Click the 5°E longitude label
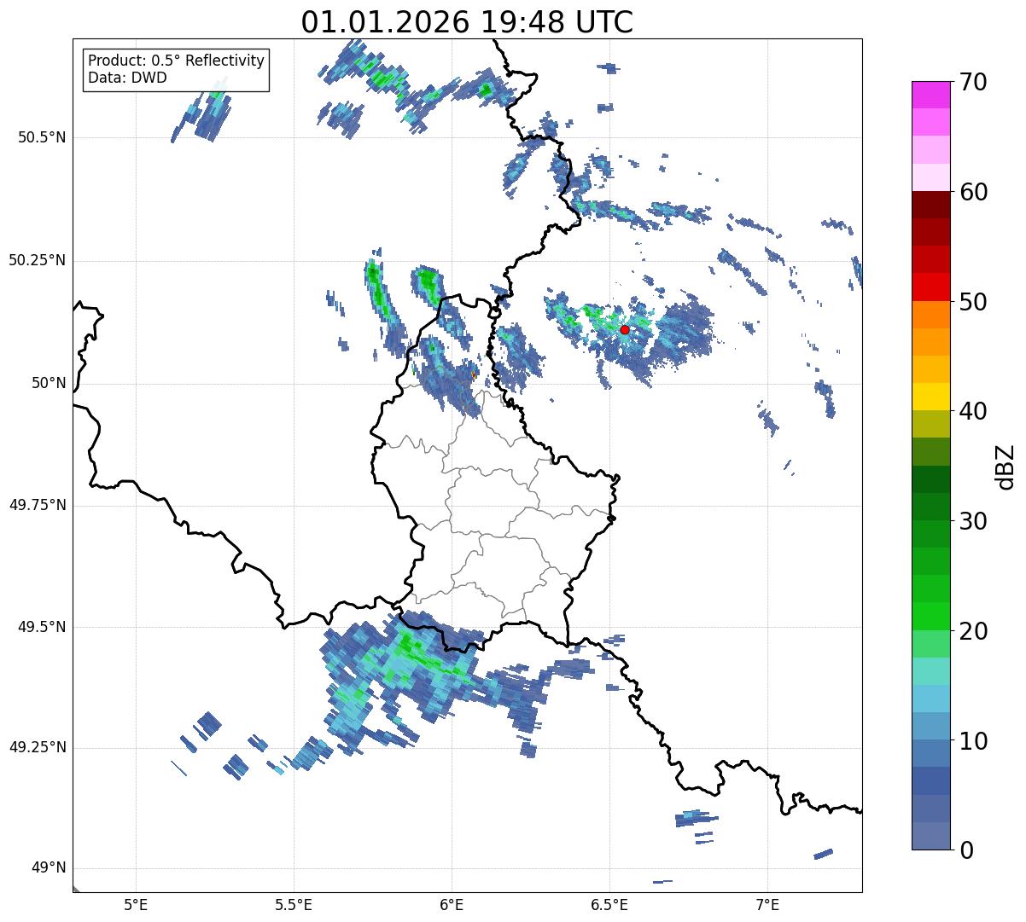 click(x=136, y=905)
